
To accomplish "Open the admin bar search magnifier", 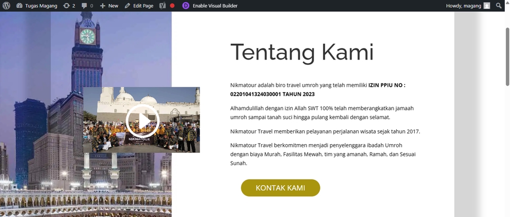I will [x=499, y=5].
